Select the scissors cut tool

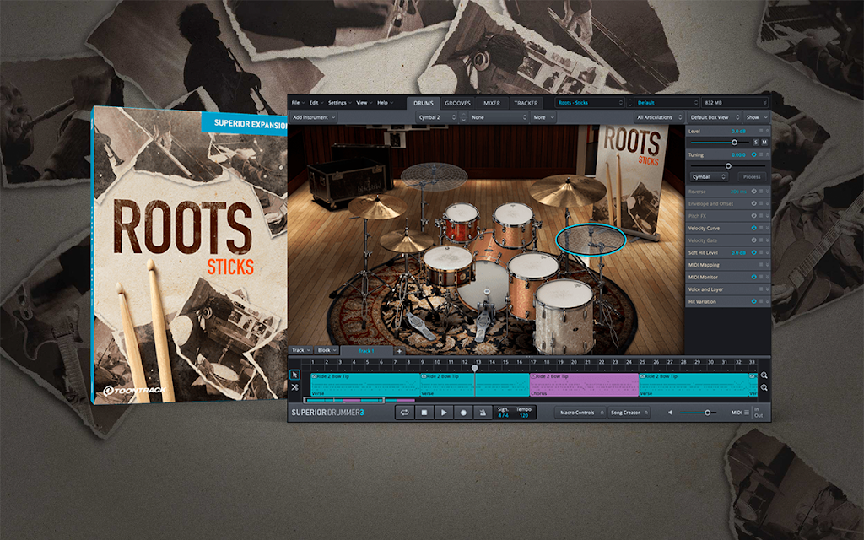294,387
